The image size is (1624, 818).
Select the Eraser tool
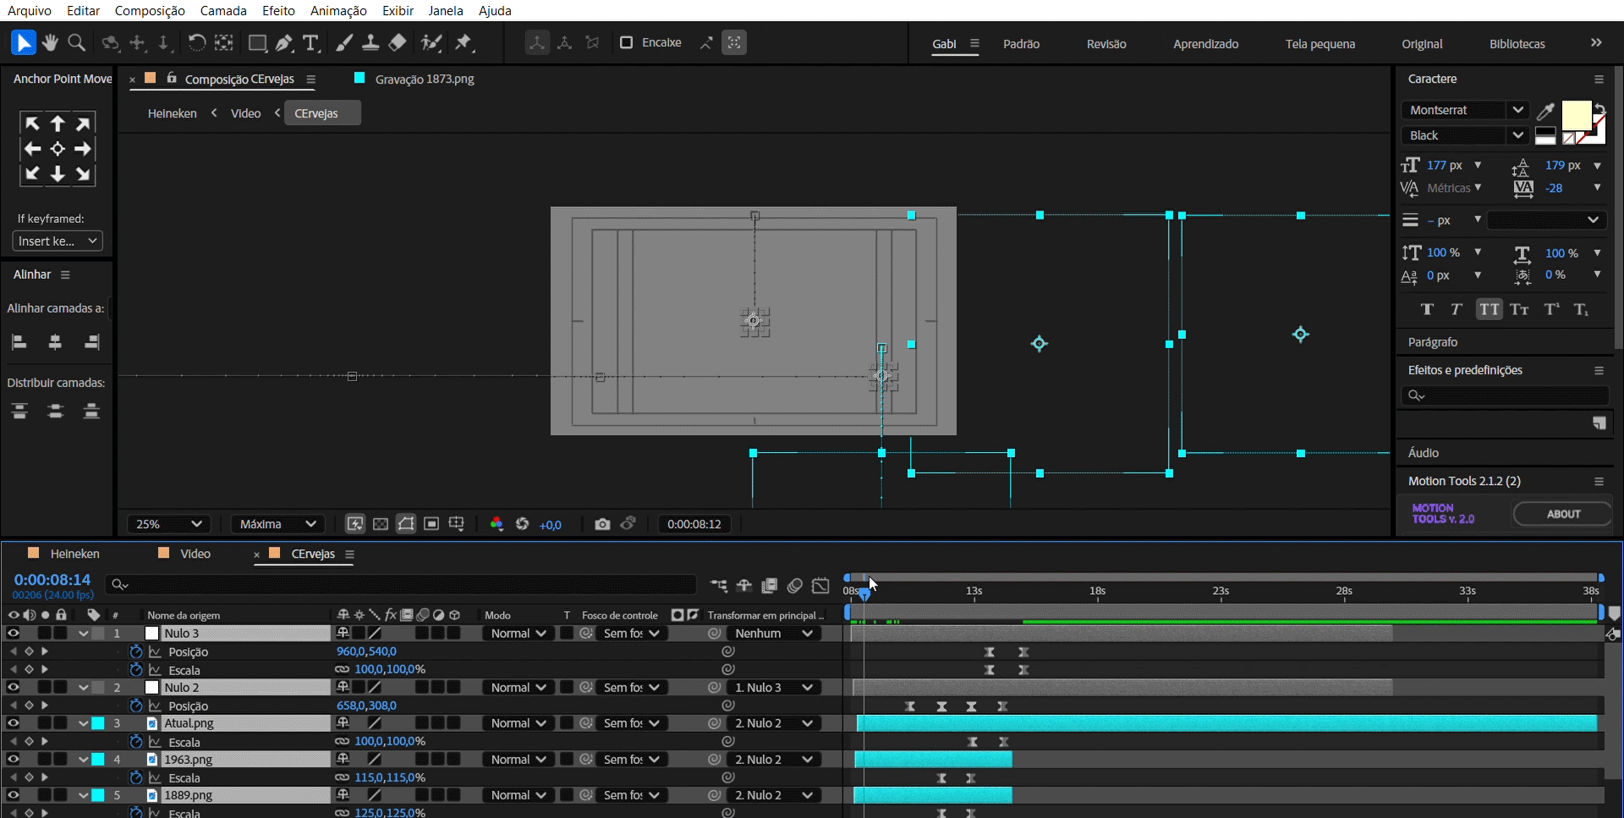(398, 42)
